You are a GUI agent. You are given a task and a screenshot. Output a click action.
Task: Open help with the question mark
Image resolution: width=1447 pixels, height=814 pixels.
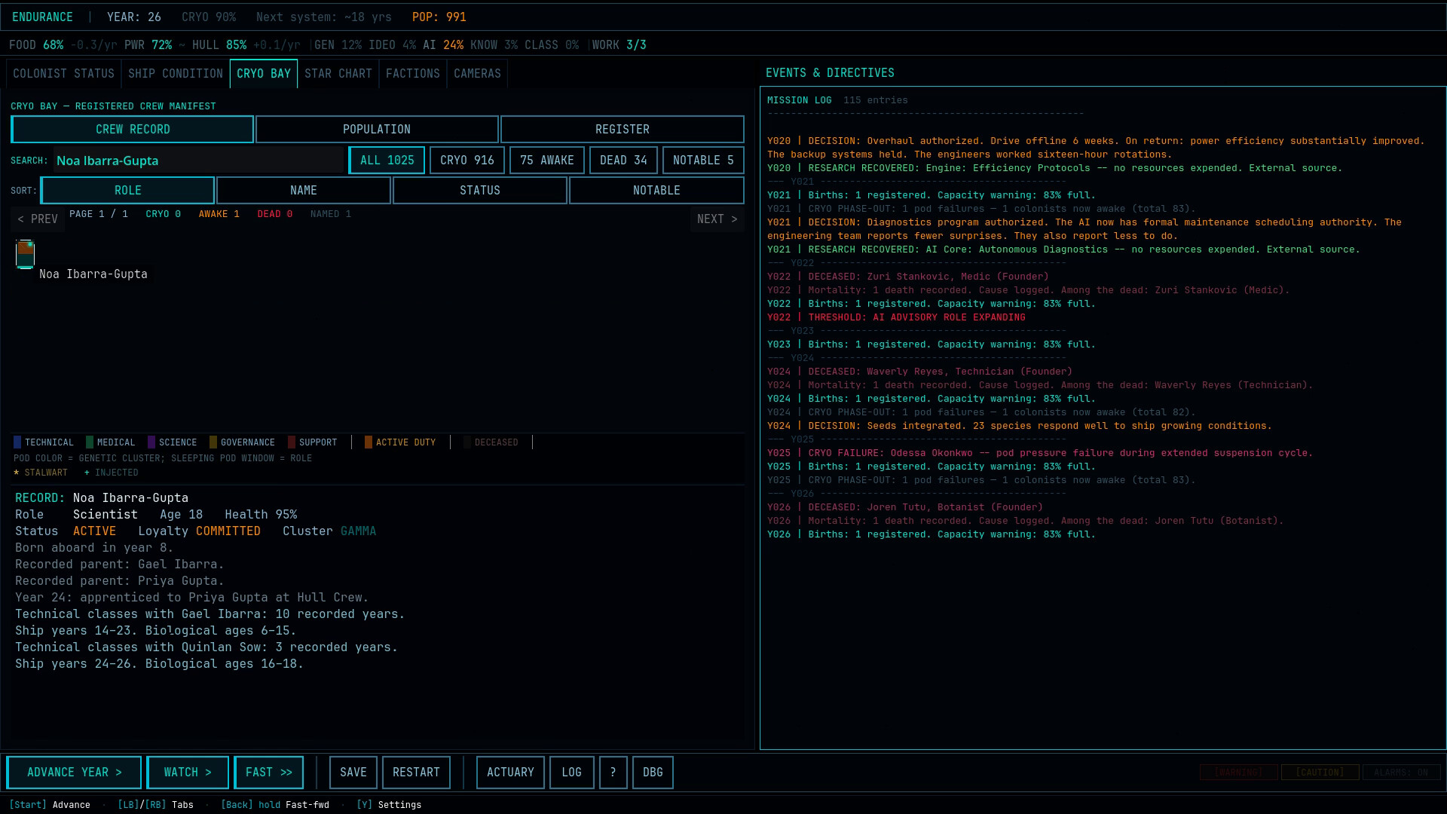(613, 773)
